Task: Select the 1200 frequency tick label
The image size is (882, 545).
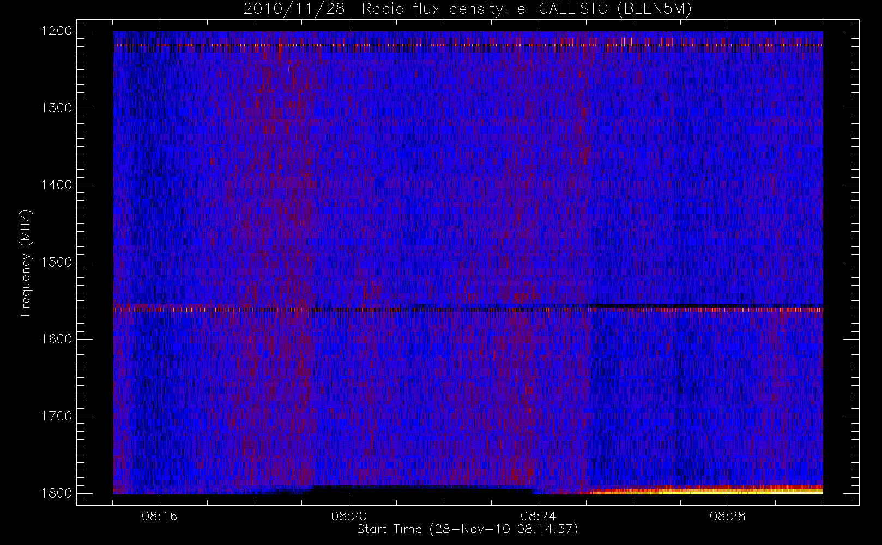Action: click(x=57, y=31)
